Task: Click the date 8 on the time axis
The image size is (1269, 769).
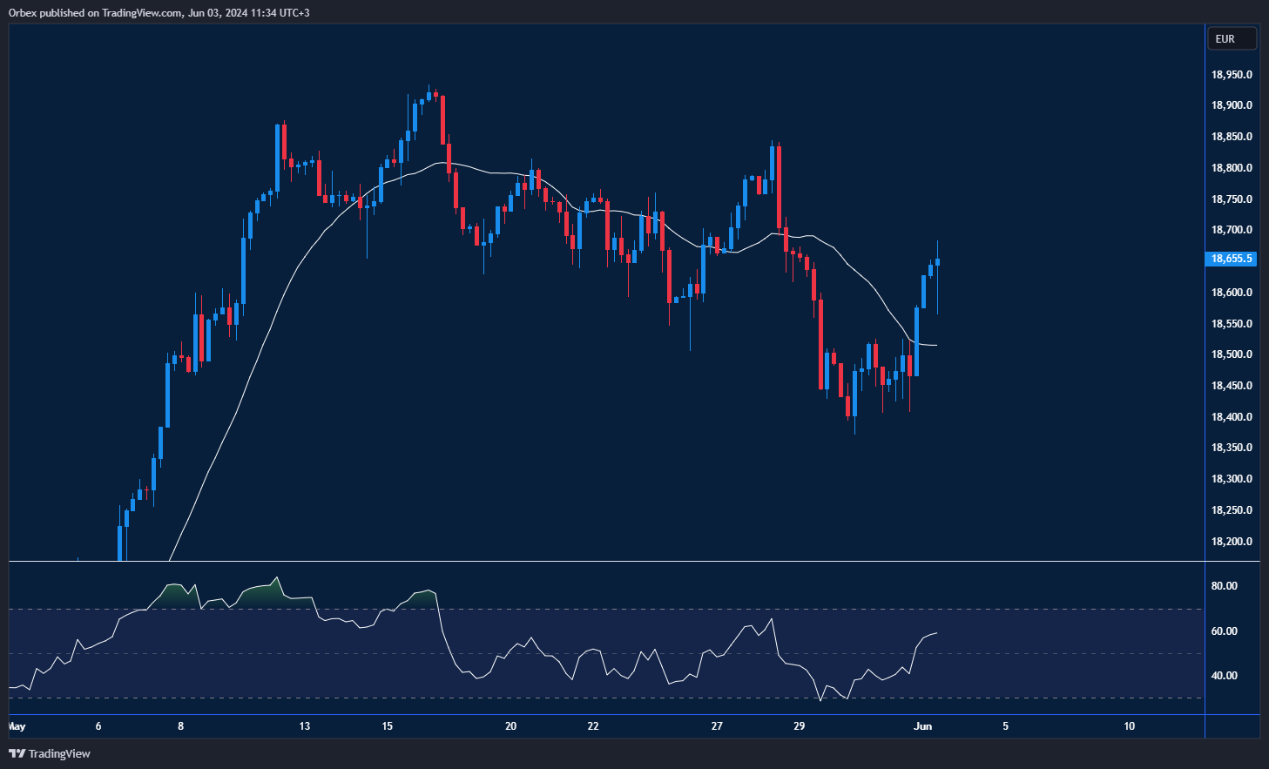Action: tap(180, 726)
